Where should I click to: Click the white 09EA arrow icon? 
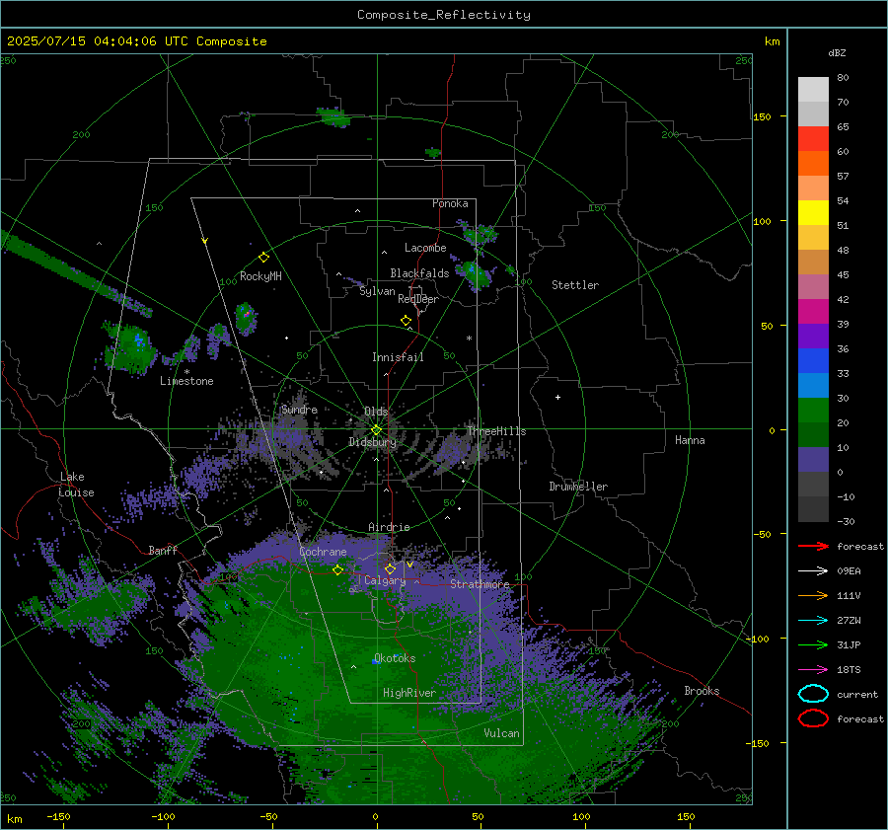pos(813,571)
